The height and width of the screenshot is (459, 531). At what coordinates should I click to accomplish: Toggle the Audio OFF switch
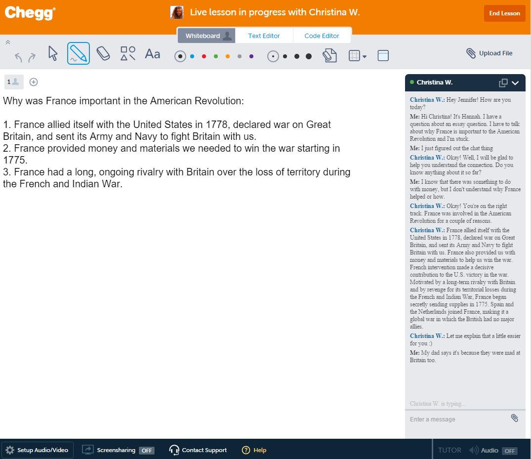click(x=509, y=451)
